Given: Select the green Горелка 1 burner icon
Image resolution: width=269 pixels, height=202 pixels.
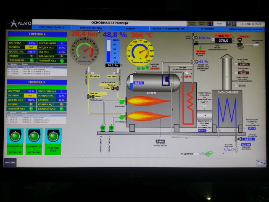Looking at the screenshot, I should point(121,101).
